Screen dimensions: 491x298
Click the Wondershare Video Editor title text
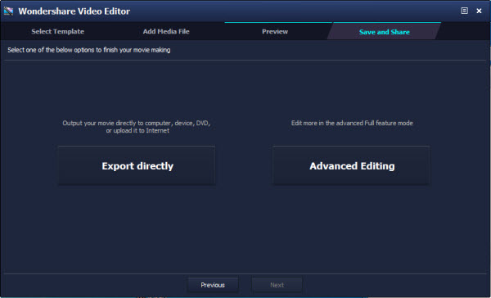point(74,11)
